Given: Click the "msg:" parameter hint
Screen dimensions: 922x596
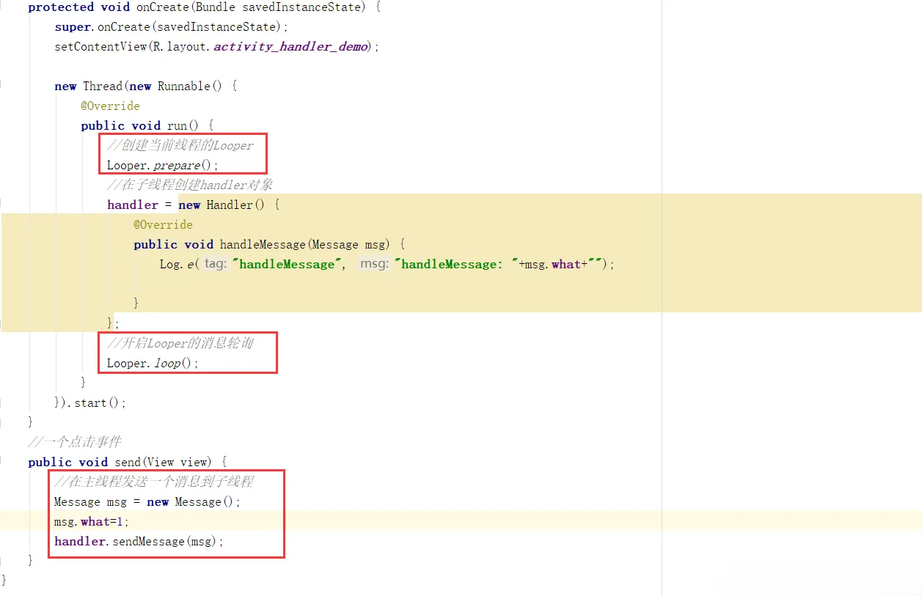Looking at the screenshot, I should 374,264.
